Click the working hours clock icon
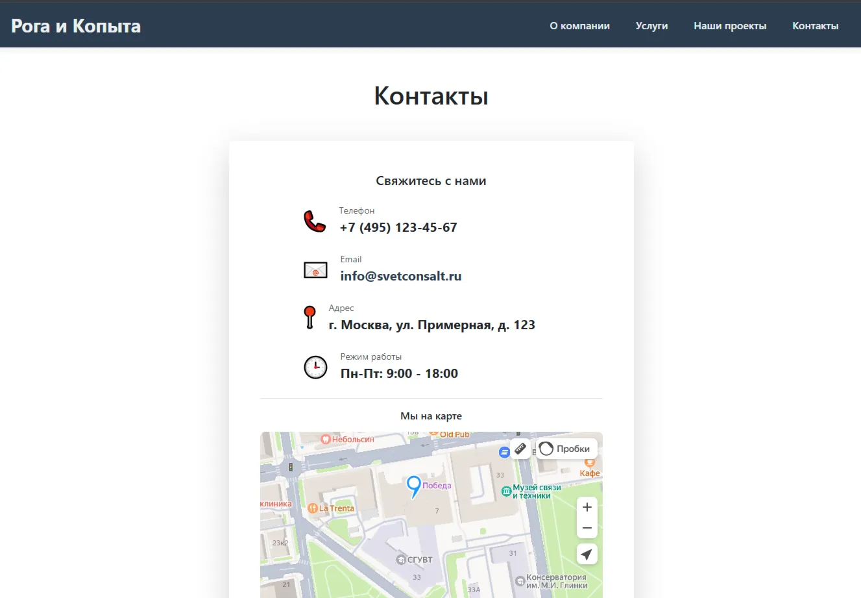The width and height of the screenshot is (861, 598). pos(315,368)
